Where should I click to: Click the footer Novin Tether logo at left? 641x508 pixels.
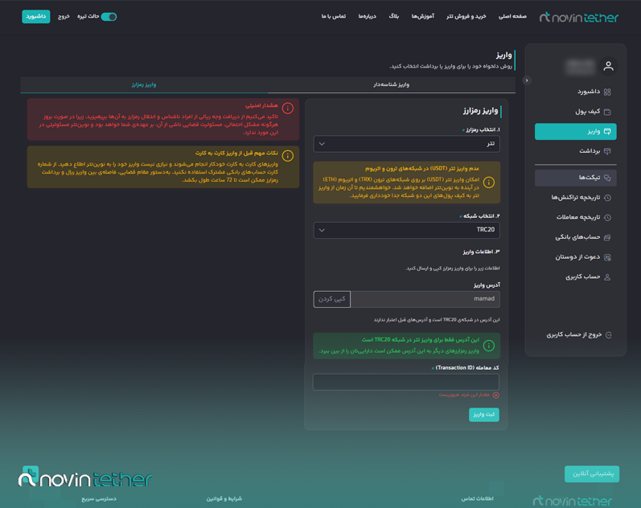[x=85, y=477]
